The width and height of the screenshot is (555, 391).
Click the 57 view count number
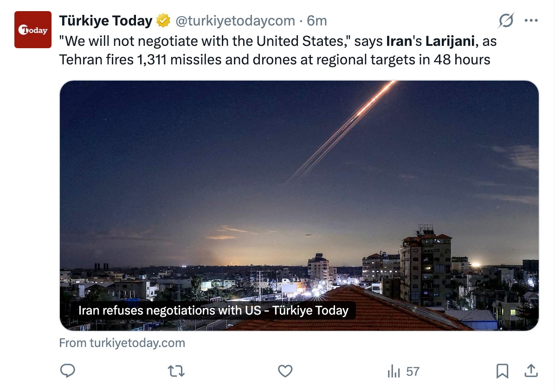pos(413,371)
